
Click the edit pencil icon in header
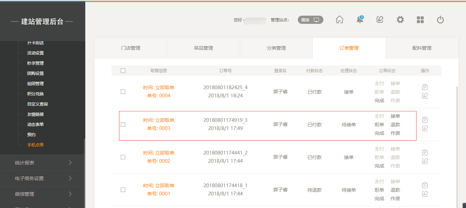pos(380,20)
